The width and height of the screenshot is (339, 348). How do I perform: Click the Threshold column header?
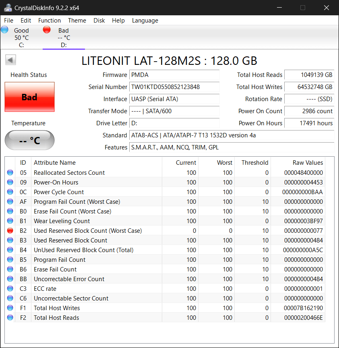(x=252, y=162)
